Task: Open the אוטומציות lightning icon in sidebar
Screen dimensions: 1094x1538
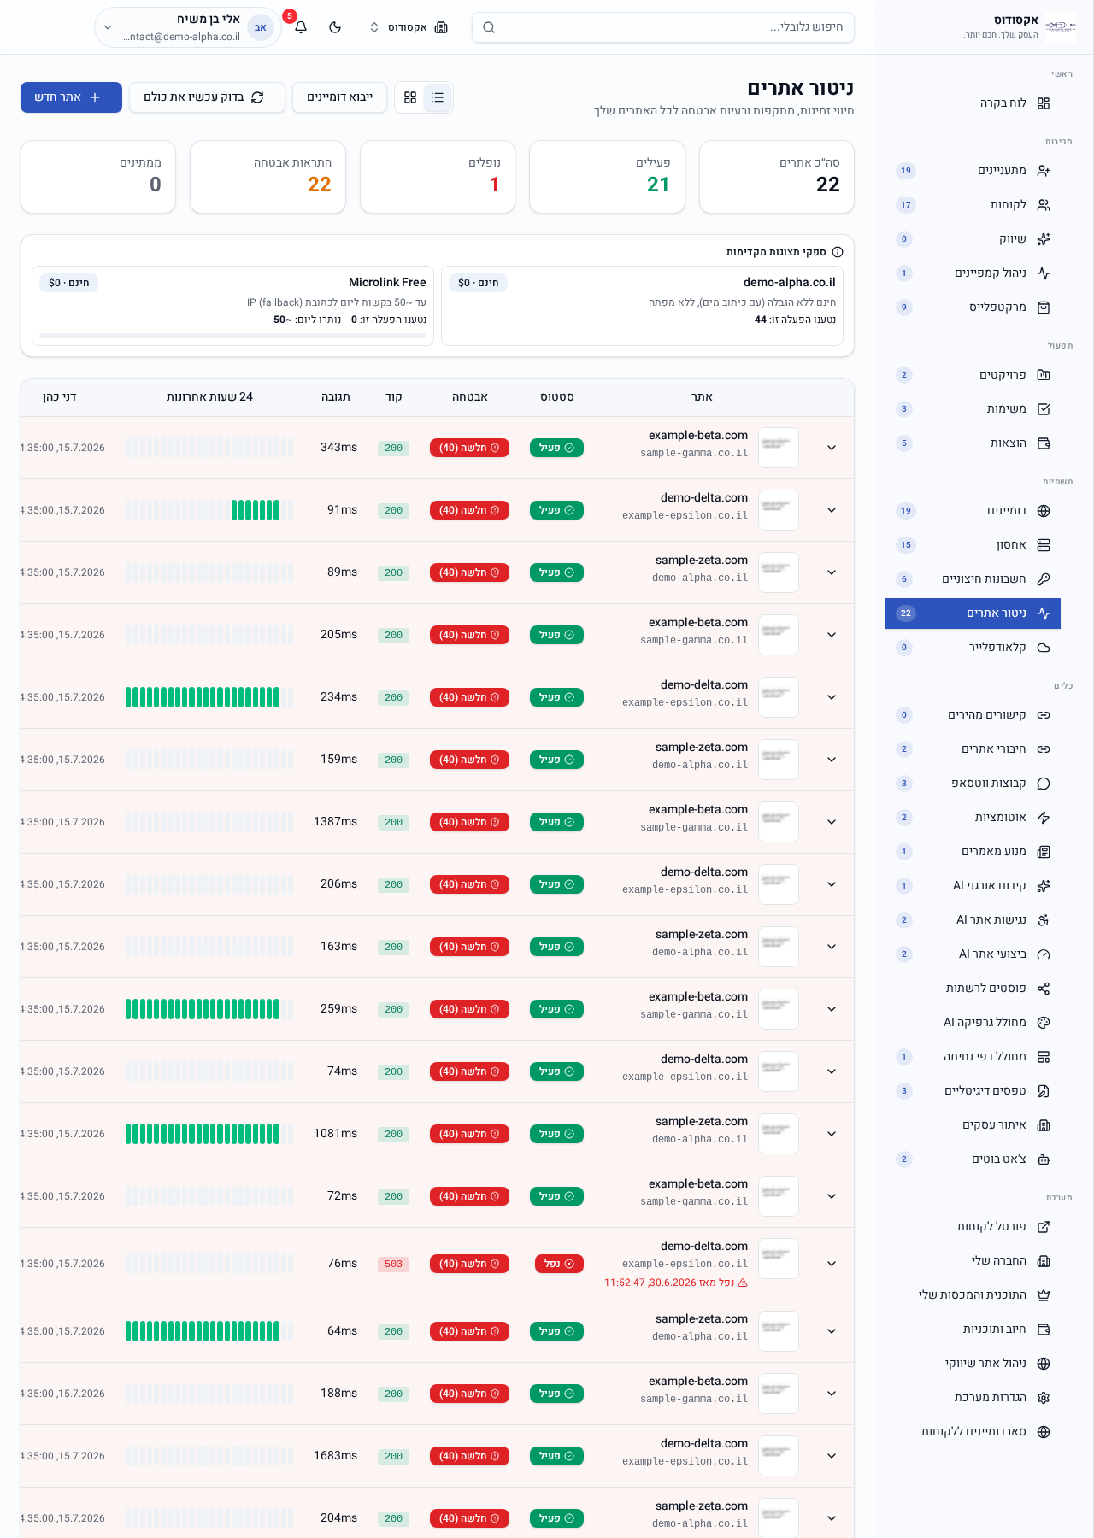Action: [1044, 818]
